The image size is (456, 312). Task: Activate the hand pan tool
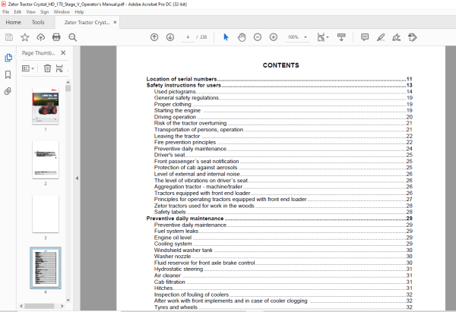point(242,37)
